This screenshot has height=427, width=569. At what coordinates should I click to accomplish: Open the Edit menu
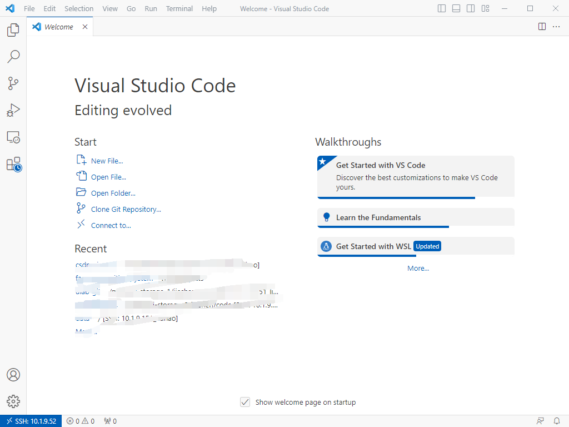pos(49,8)
